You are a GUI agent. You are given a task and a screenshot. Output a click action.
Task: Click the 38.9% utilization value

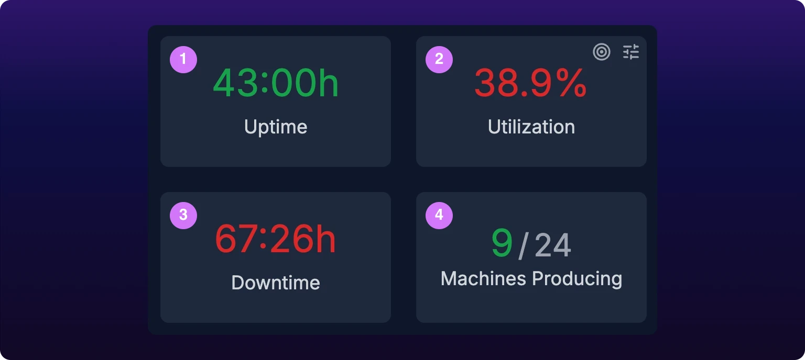tap(531, 83)
